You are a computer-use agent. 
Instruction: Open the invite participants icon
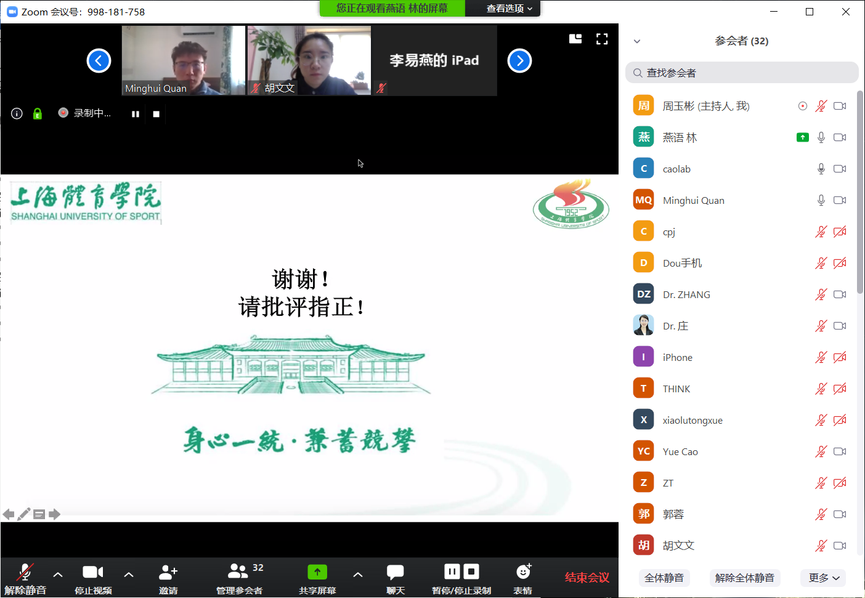[168, 572]
